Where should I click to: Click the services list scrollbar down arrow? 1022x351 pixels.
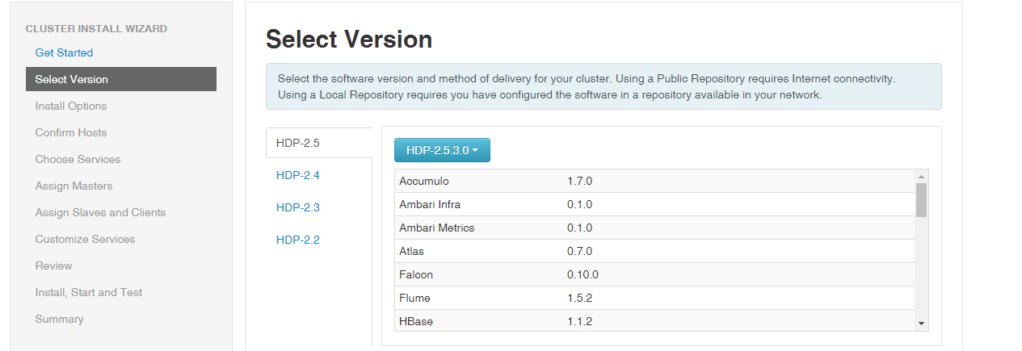tap(921, 323)
